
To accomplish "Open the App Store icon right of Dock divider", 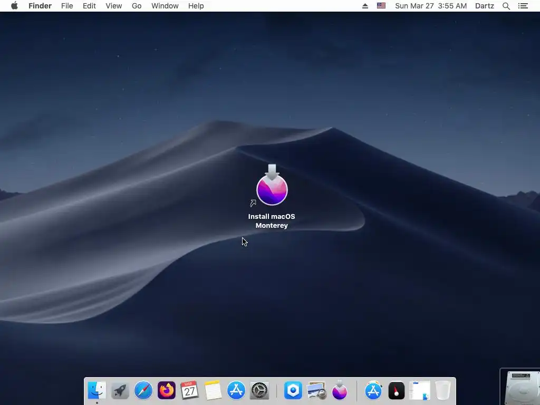I will click(373, 391).
